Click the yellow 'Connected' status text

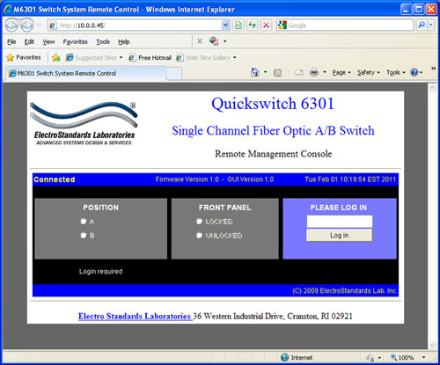55,179
